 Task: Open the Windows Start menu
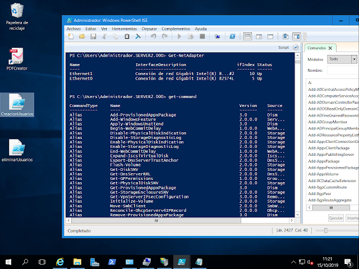pyautogui.click(x=8, y=262)
